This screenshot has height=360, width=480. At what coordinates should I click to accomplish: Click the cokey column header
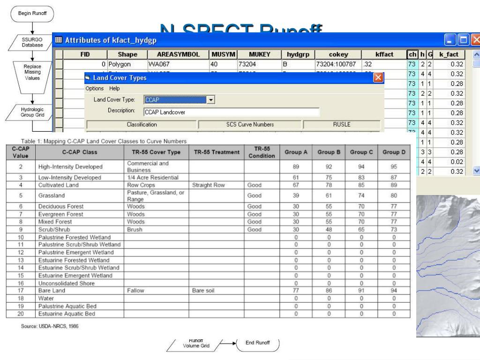[x=338, y=54]
